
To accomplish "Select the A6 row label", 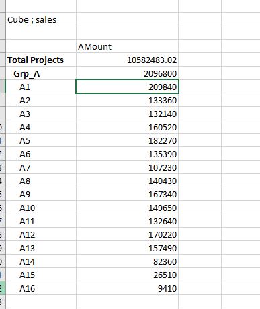I will (41, 154).
